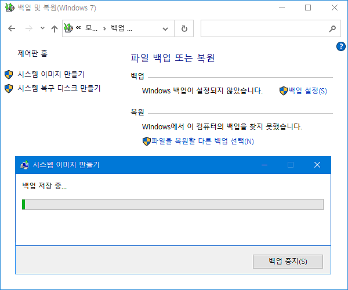348x290 pixels.
Task: Stop backup with 백업 중지(S) button
Action: (288, 262)
